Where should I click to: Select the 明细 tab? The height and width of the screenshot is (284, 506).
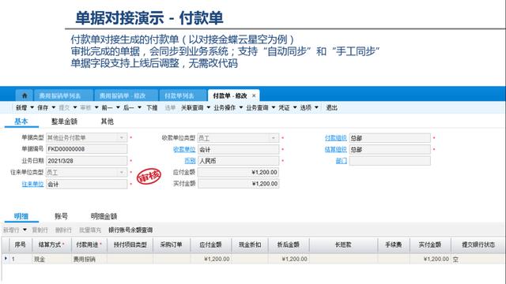click(21, 216)
